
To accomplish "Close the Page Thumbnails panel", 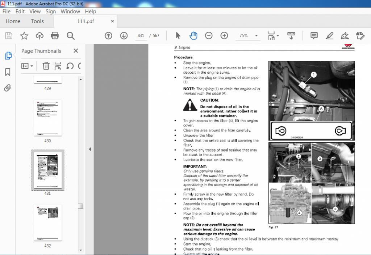I will point(76,51).
